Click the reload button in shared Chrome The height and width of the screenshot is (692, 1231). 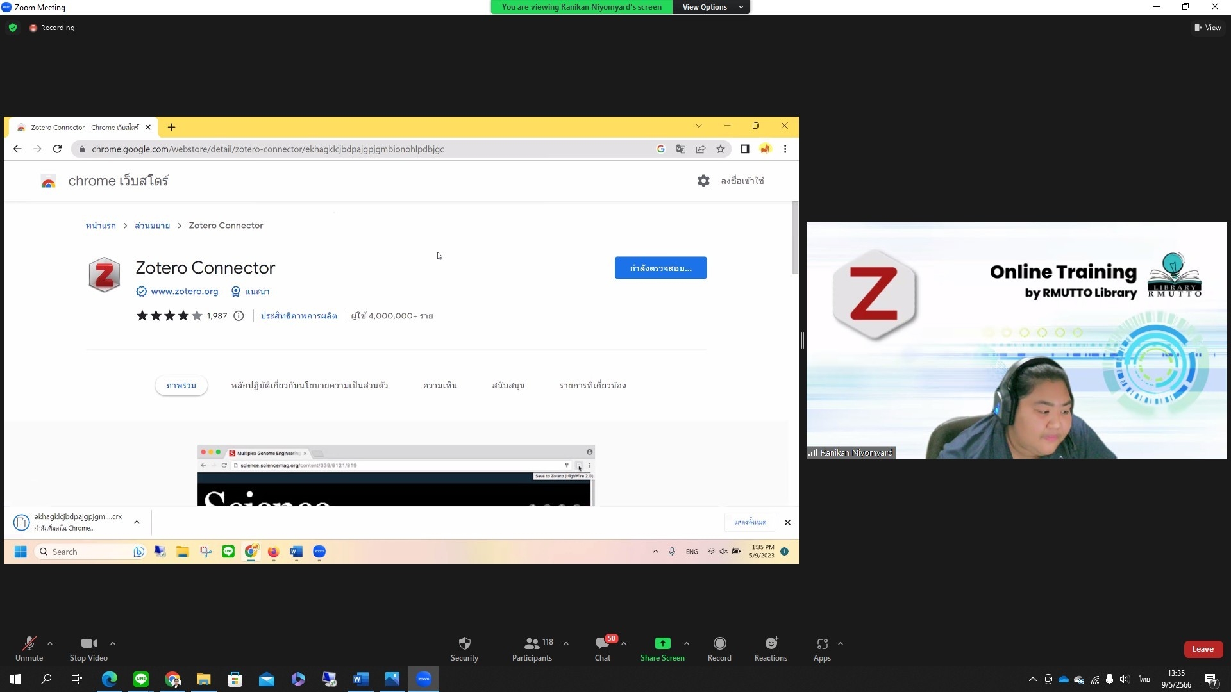[57, 149]
